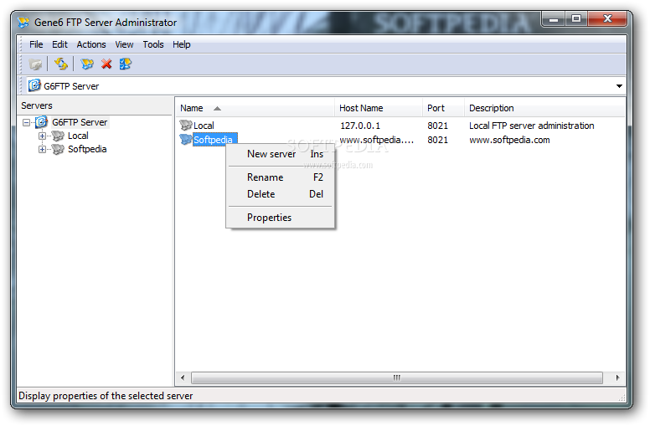
Task: Open the G6FTP Server address dropdown arrow
Action: click(x=619, y=86)
